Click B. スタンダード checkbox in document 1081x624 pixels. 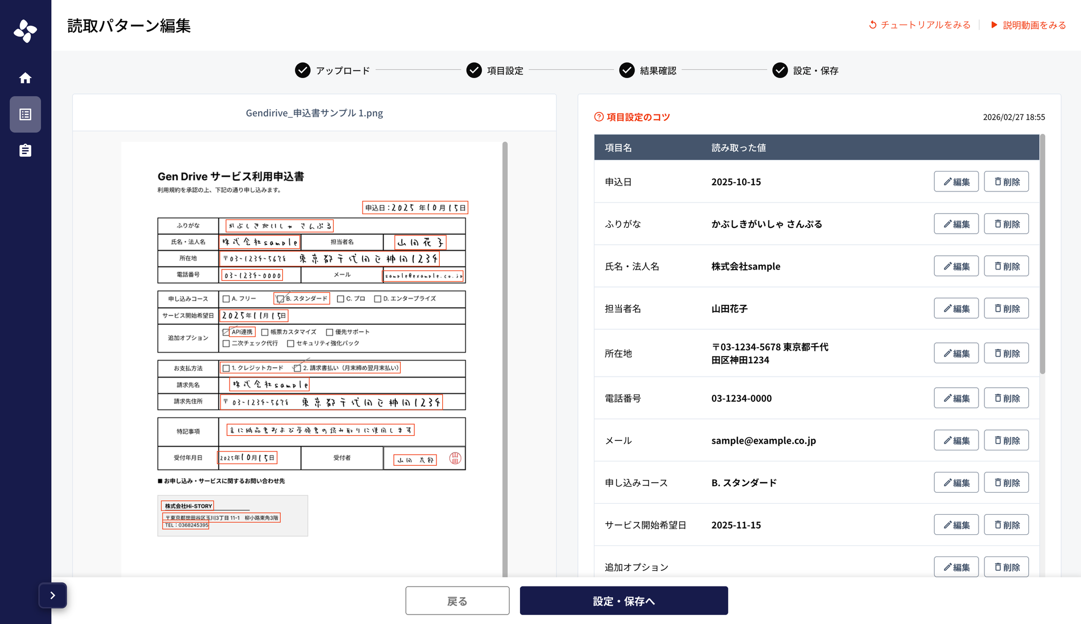(280, 299)
